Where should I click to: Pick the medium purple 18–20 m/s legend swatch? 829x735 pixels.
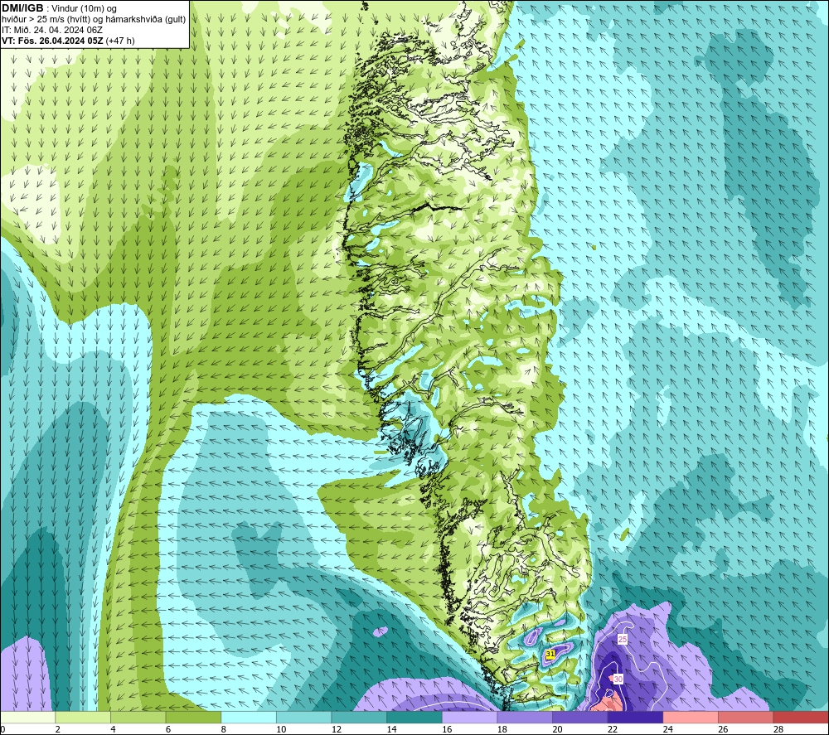pos(525,718)
